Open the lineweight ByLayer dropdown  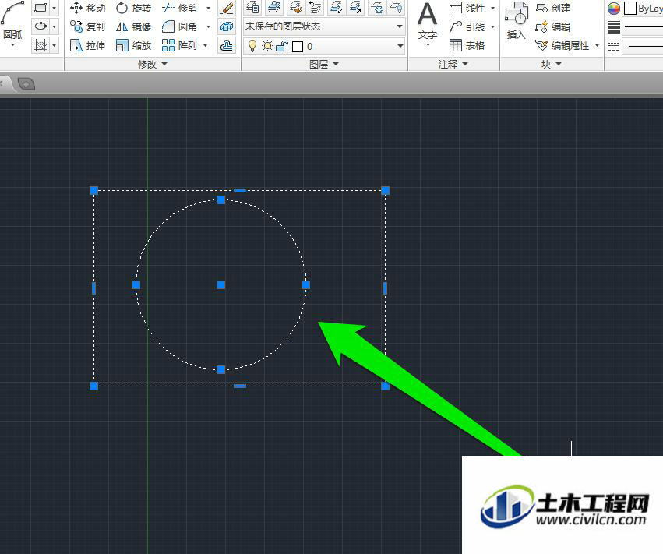(x=644, y=27)
